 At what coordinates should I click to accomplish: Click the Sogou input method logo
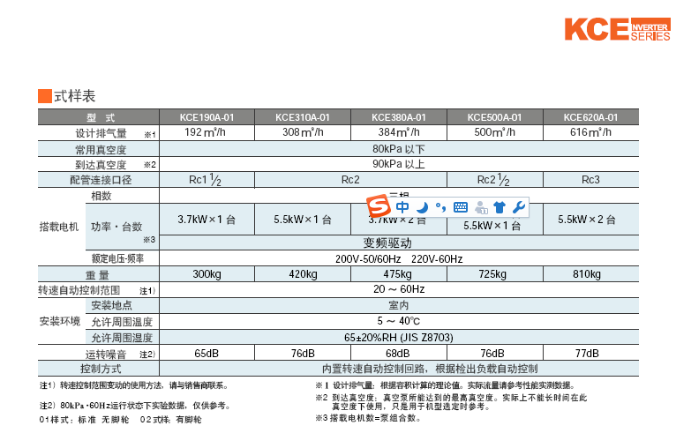(379, 208)
